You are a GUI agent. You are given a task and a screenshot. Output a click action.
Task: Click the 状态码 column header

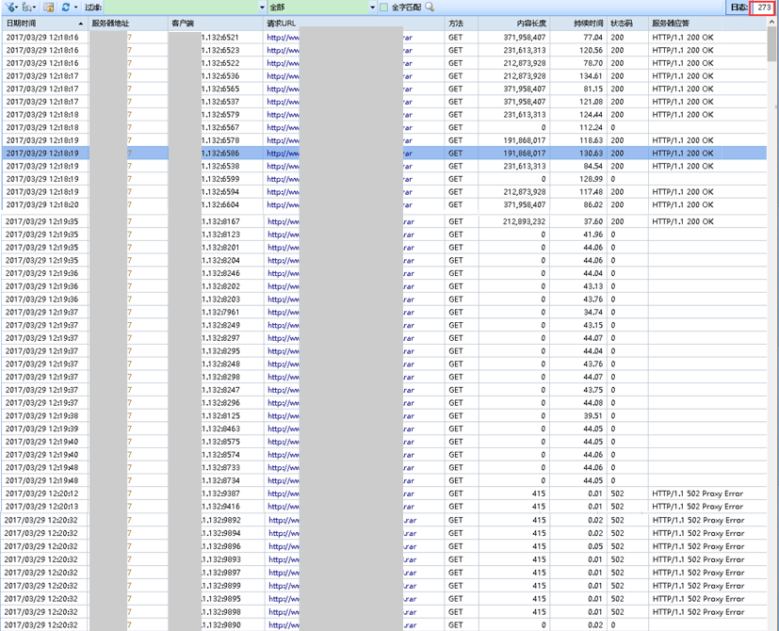point(622,23)
